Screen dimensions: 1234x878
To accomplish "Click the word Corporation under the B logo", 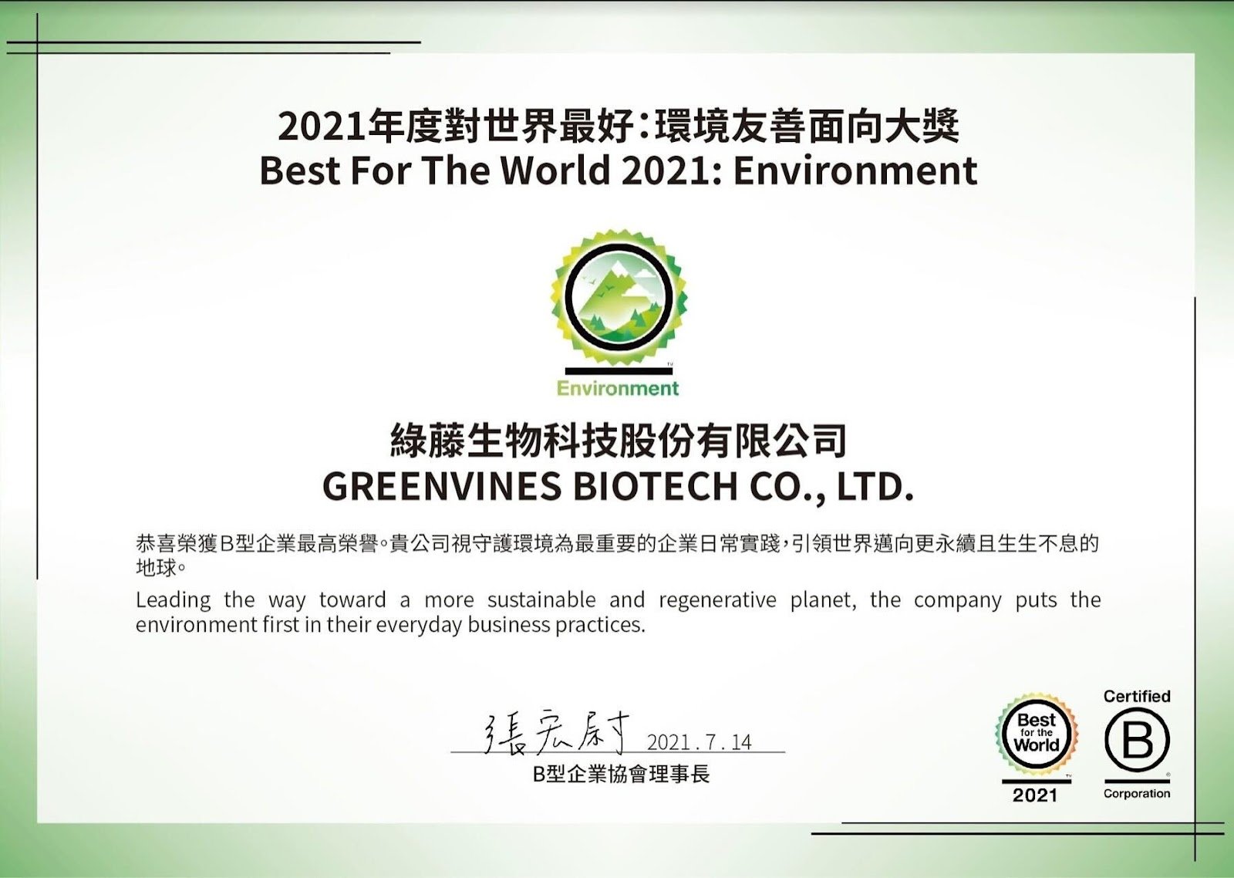I will click(1137, 793).
